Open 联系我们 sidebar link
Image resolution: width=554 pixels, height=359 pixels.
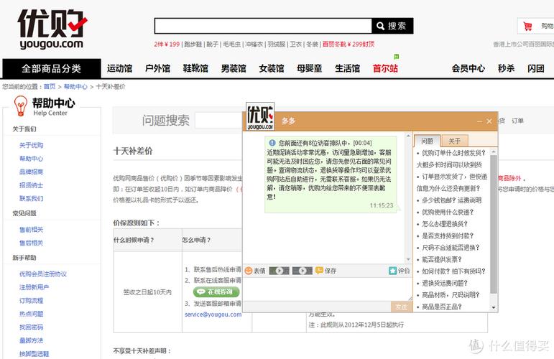[32, 198]
